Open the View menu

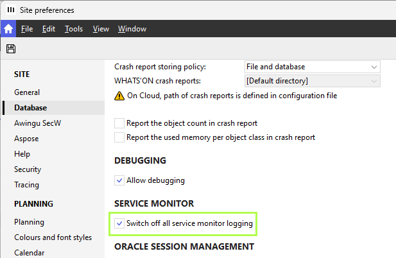click(x=101, y=29)
